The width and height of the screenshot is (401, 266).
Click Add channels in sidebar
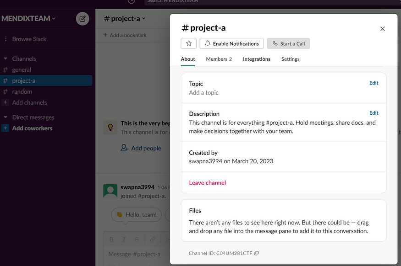point(29,102)
